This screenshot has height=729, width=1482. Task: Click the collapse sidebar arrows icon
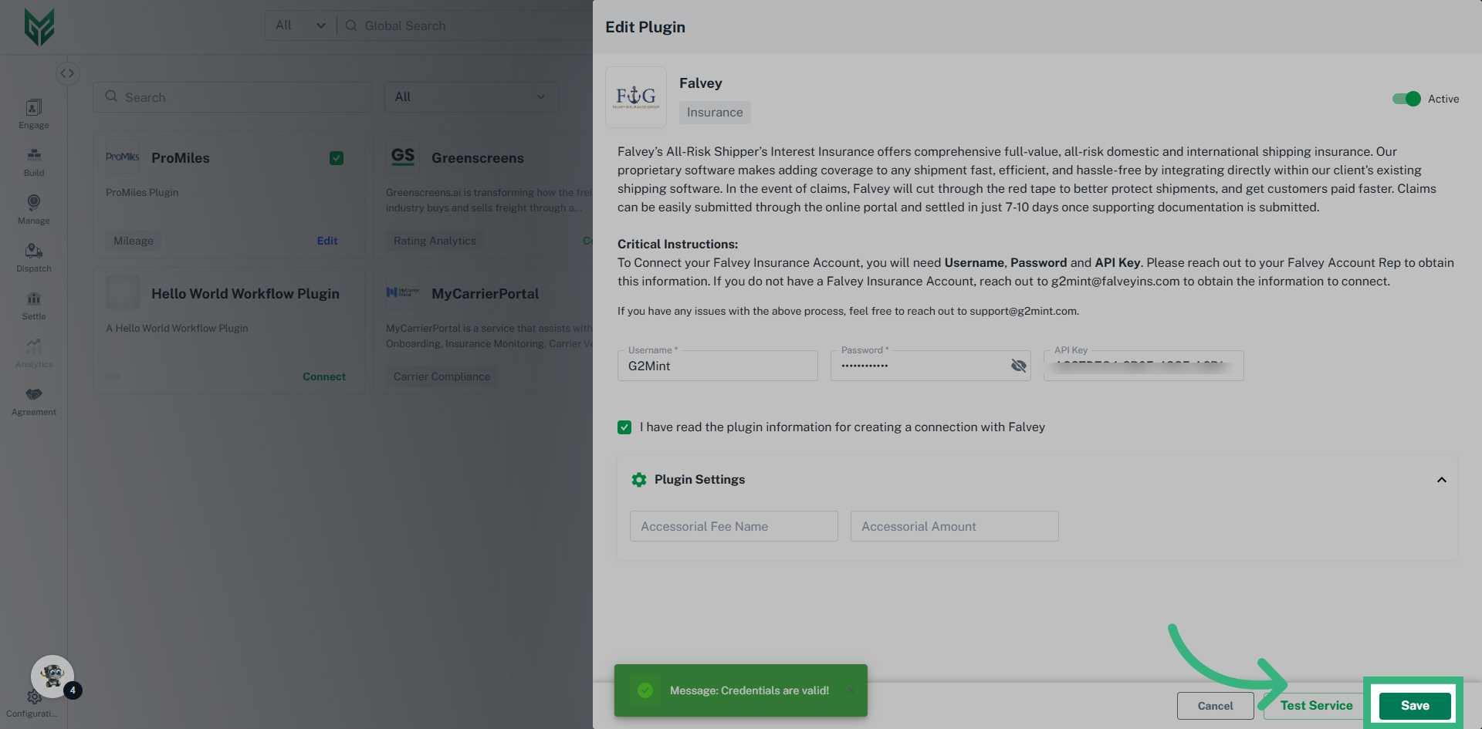click(x=68, y=73)
